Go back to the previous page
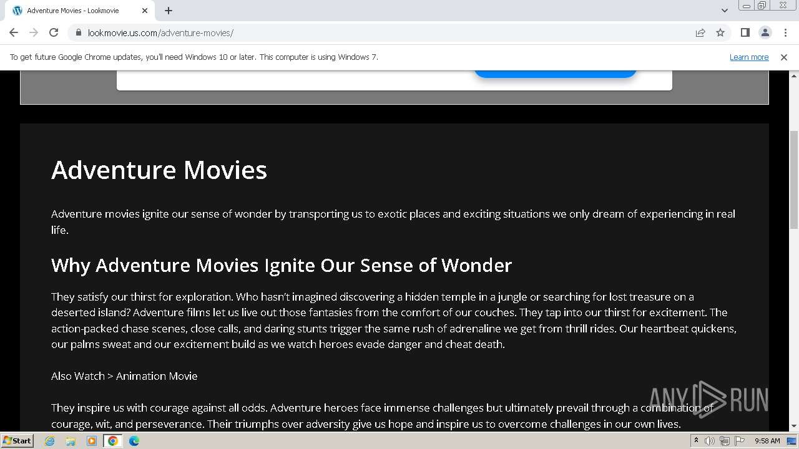 pyautogui.click(x=14, y=32)
